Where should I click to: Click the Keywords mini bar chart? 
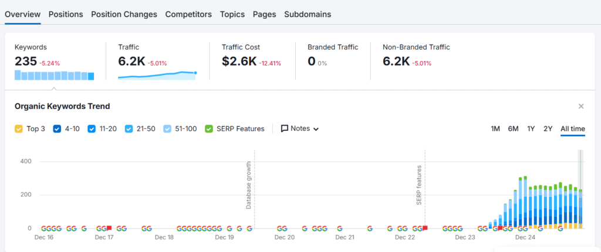pos(54,75)
